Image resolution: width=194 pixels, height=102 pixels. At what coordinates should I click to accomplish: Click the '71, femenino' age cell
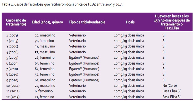44,41
